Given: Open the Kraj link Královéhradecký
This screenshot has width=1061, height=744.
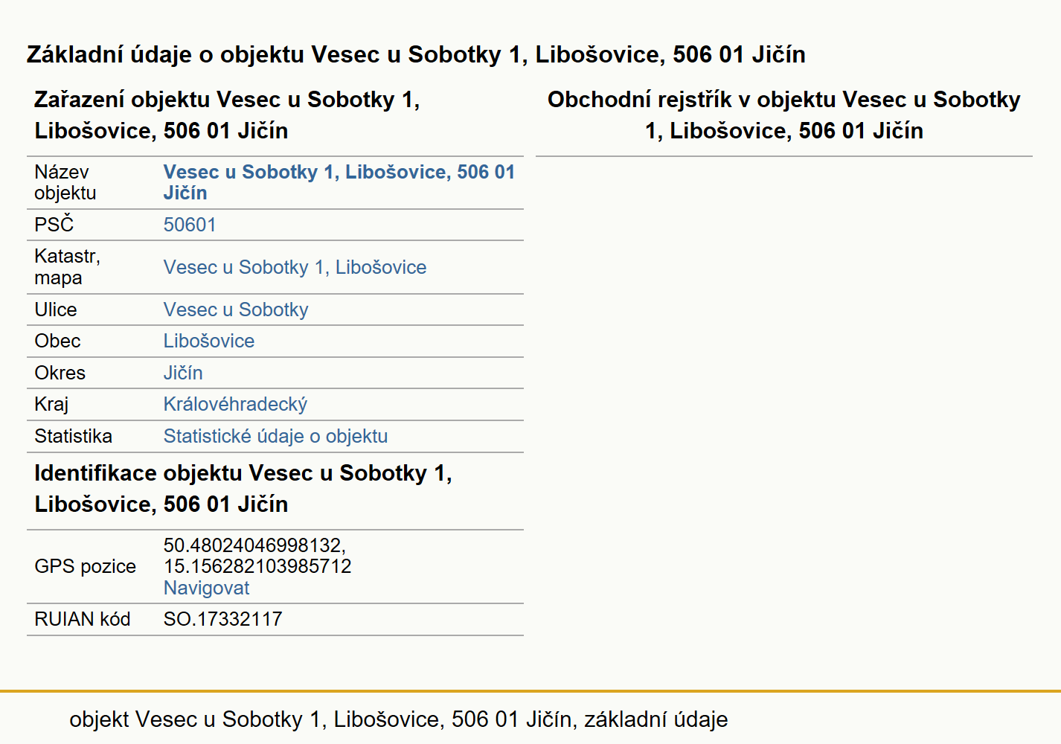Looking at the screenshot, I should tap(235, 404).
